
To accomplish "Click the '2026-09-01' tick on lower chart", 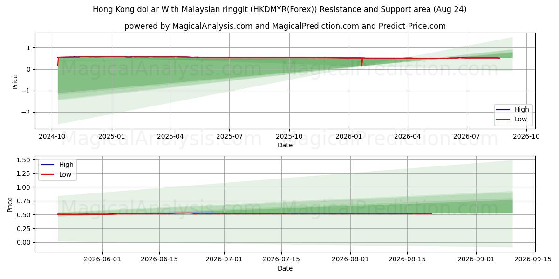I will point(476,260).
